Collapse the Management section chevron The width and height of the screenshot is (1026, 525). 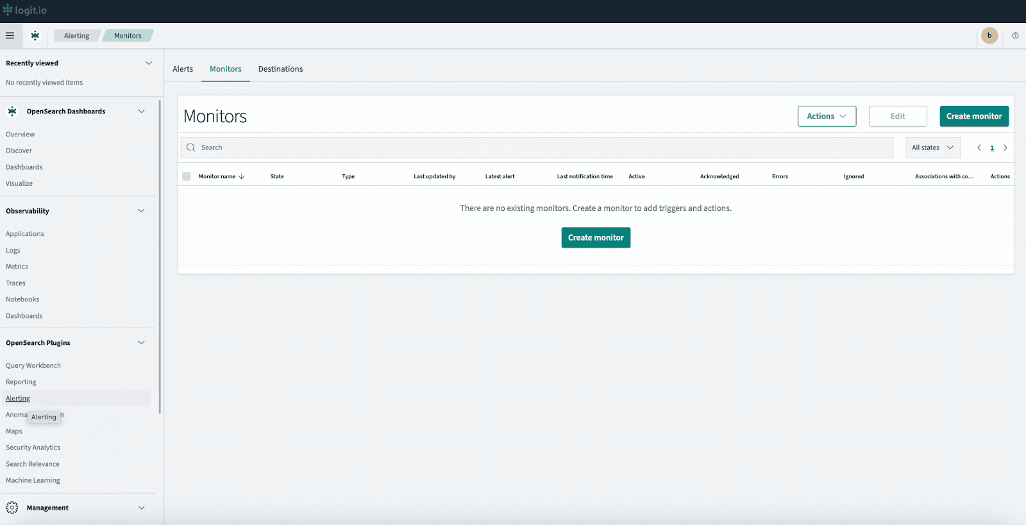[142, 508]
